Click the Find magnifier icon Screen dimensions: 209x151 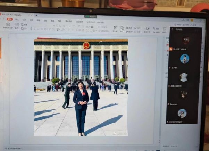154,28
